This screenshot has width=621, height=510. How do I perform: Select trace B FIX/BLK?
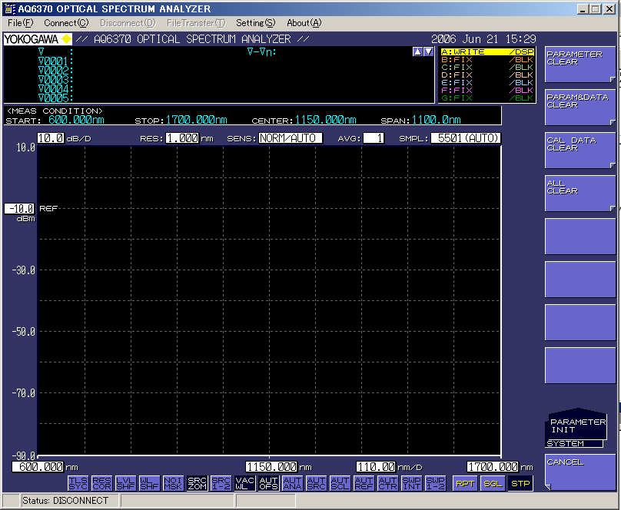pyautogui.click(x=487, y=59)
